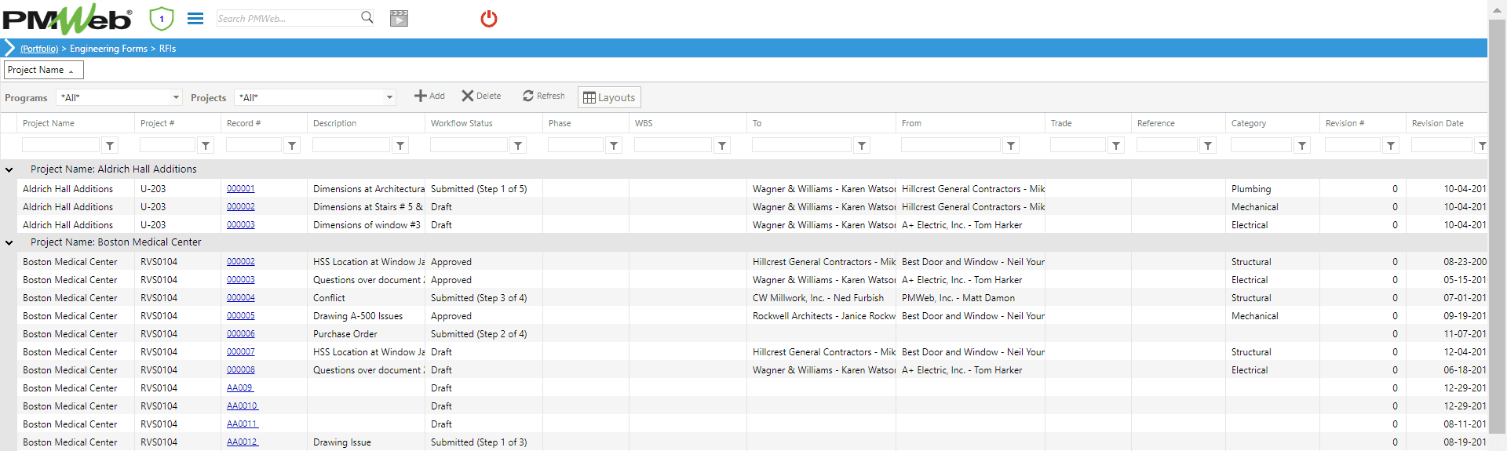1507x451 pixels.
Task: Open the shield notification icon
Action: coord(162,18)
